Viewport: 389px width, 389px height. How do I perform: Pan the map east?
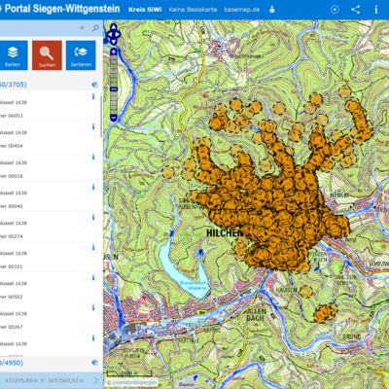pos(119,34)
